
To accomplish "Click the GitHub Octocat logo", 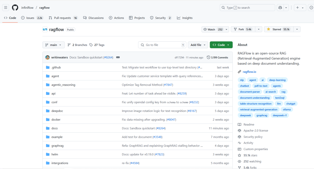I will click(x=15, y=8).
